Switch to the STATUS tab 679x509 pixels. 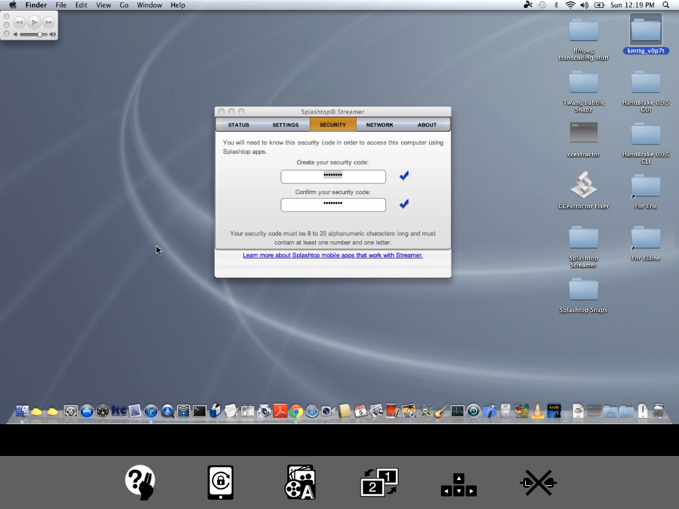pos(239,125)
